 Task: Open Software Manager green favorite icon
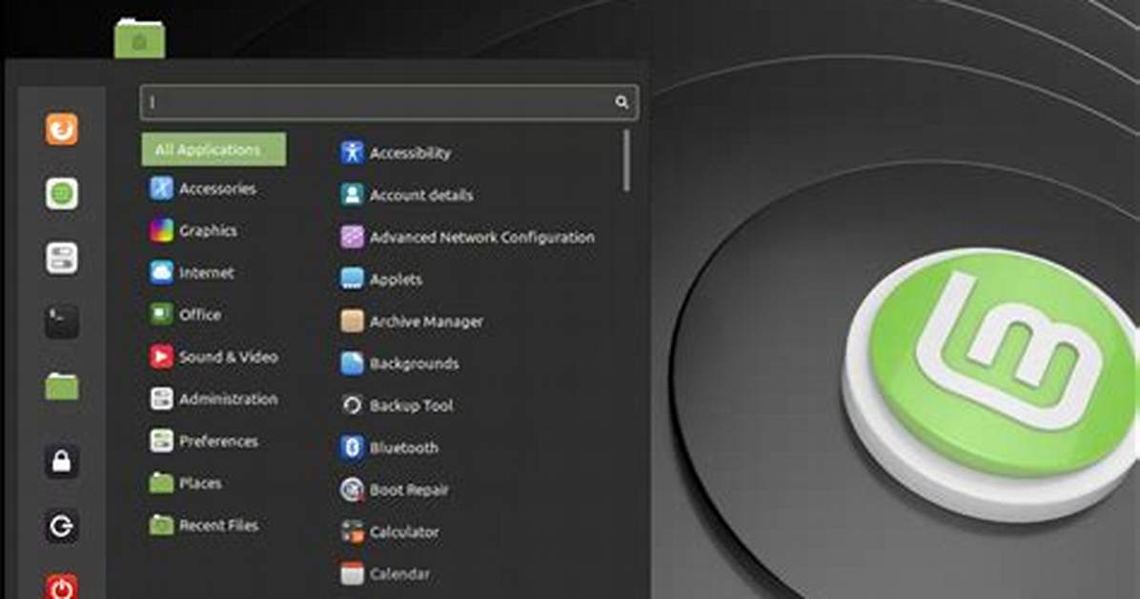(62, 194)
